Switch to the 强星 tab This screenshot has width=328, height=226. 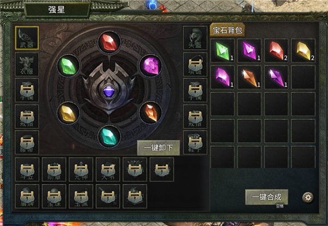coord(57,9)
